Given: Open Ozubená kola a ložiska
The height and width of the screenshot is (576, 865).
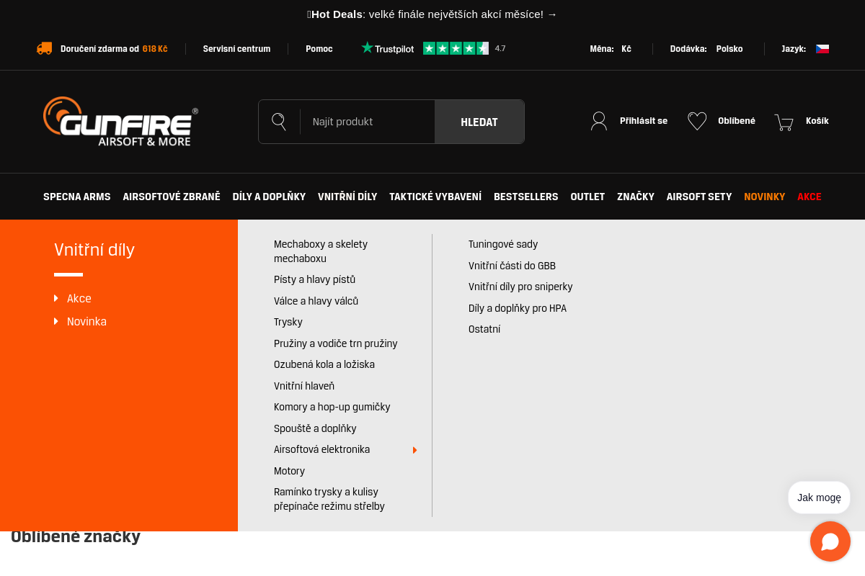Looking at the screenshot, I should [324, 364].
